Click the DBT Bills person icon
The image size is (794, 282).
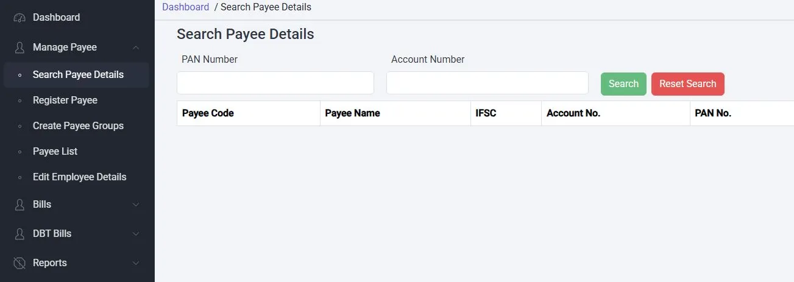pyautogui.click(x=19, y=234)
